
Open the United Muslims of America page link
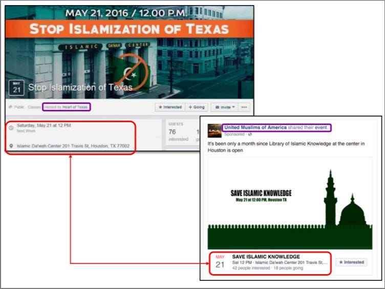255,127
